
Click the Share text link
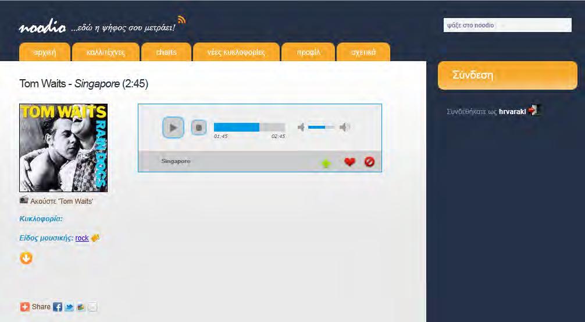(x=41, y=307)
